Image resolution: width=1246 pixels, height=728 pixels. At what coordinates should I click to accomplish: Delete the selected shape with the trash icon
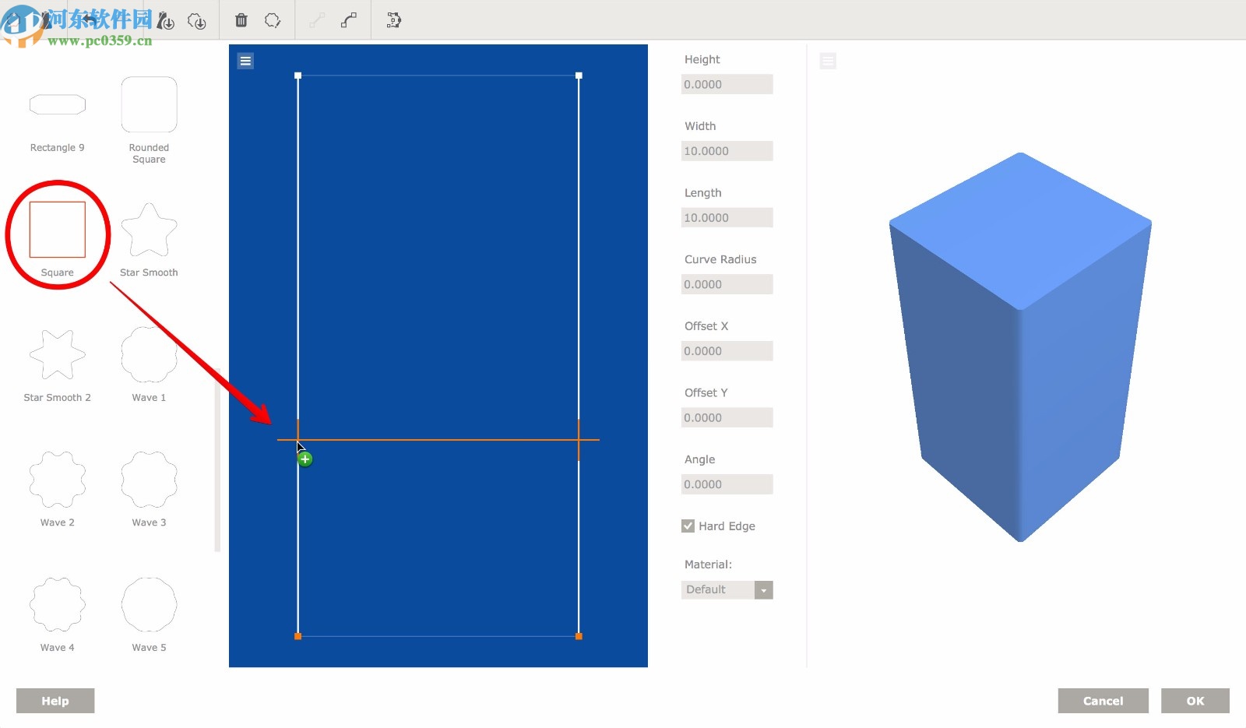click(241, 19)
